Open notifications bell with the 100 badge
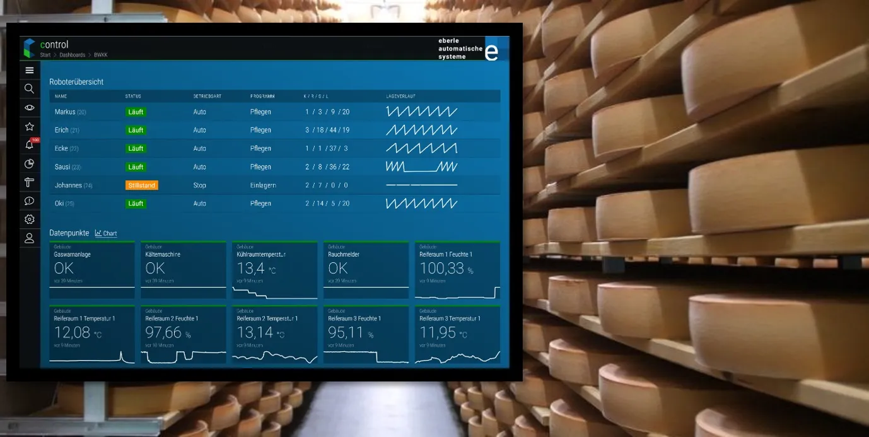This screenshot has width=869, height=437. point(30,145)
